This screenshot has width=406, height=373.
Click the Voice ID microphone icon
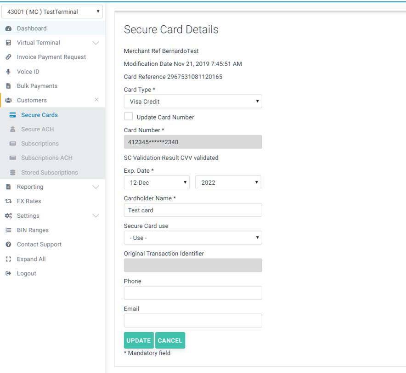[x=8, y=72]
